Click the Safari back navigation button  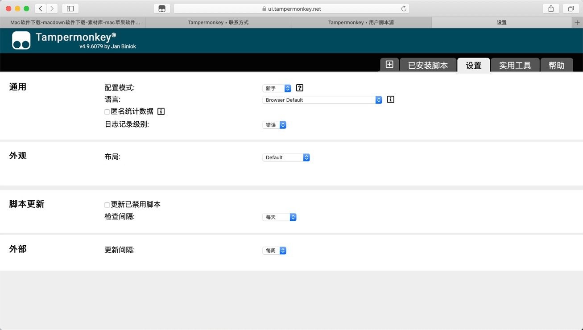(x=40, y=8)
